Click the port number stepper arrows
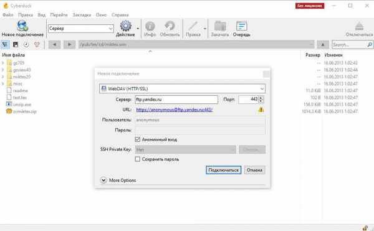 point(261,99)
